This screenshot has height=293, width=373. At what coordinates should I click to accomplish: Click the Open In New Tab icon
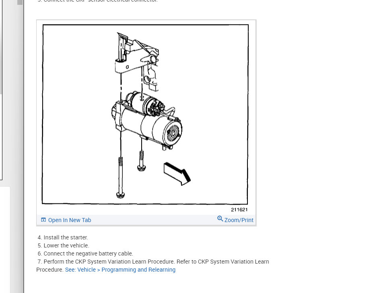pyautogui.click(x=43, y=220)
